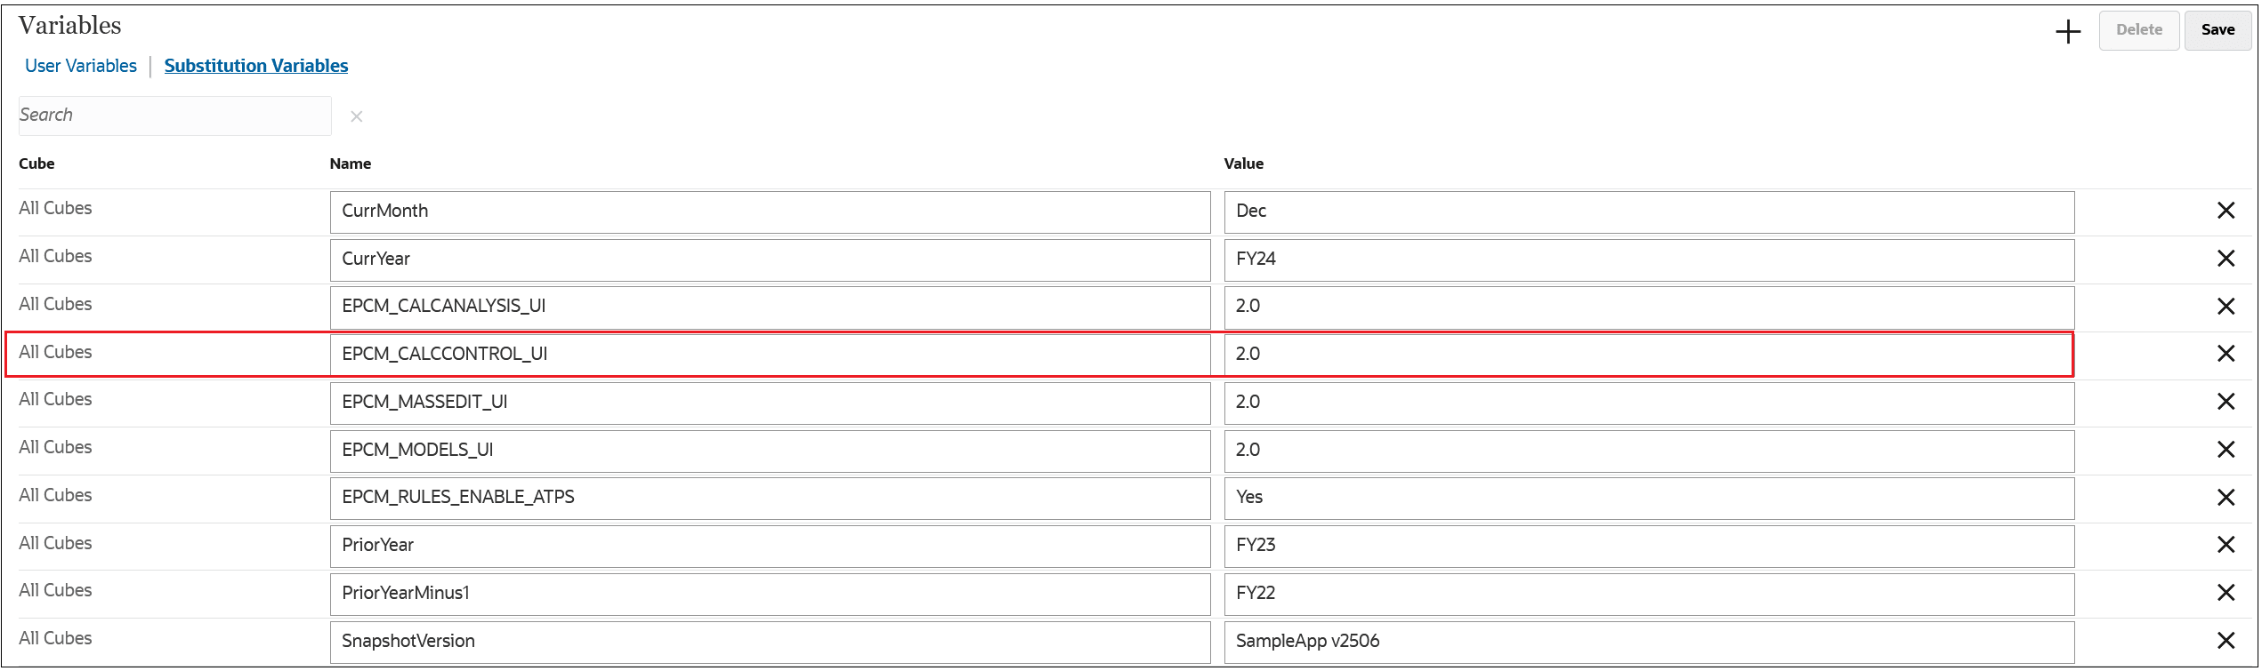
Task: Click the plus icon to add a variable
Action: point(2067,30)
